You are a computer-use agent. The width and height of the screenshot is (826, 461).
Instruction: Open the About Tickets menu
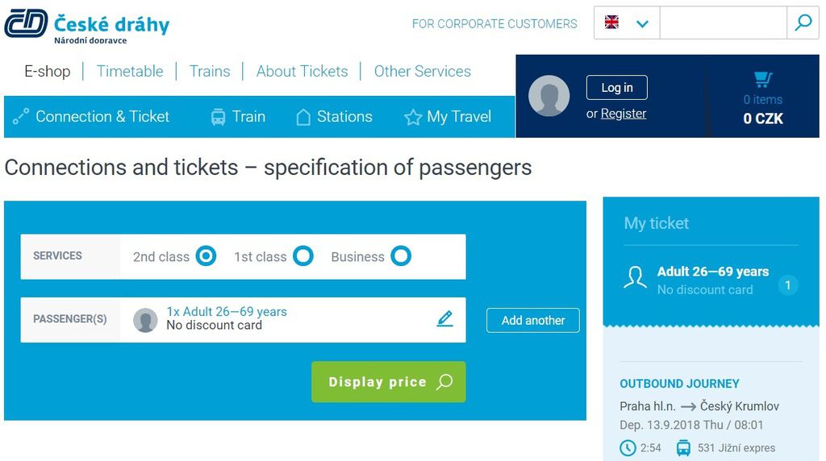point(302,71)
